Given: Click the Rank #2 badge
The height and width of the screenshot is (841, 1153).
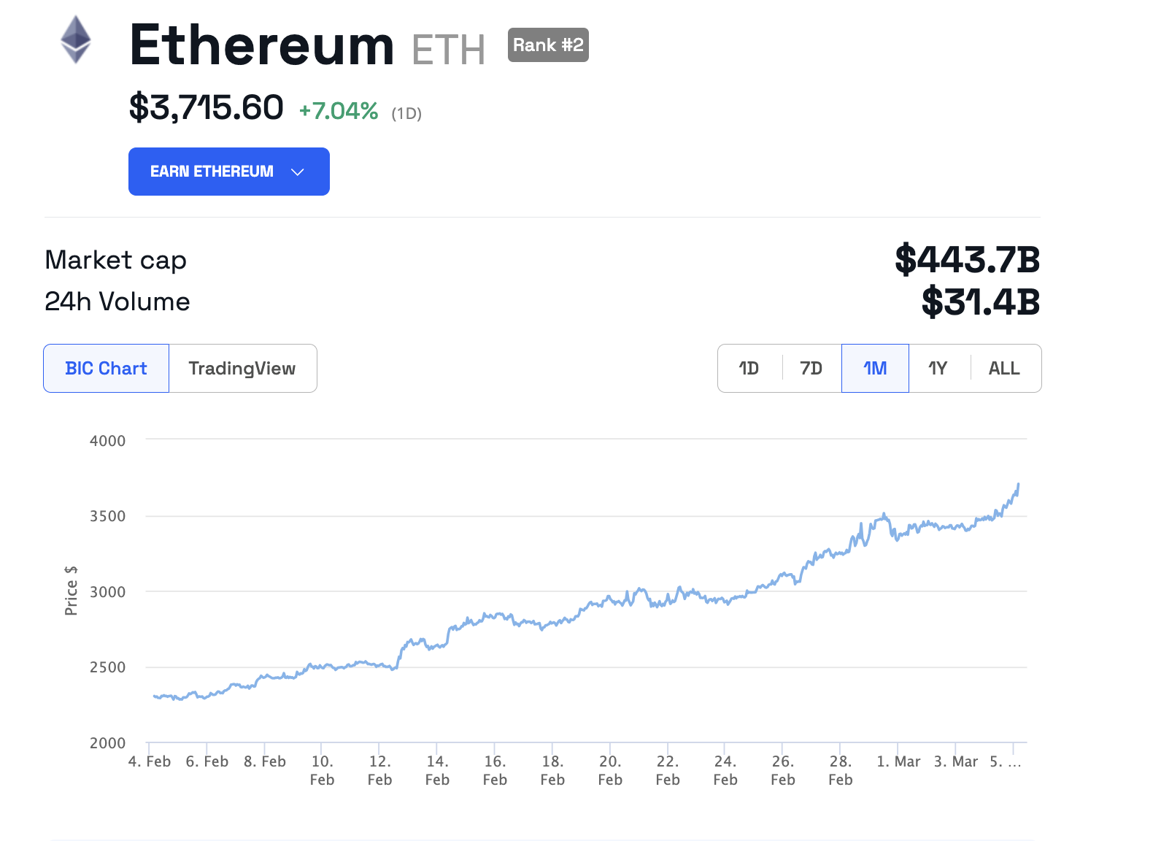Looking at the screenshot, I should coord(548,45).
